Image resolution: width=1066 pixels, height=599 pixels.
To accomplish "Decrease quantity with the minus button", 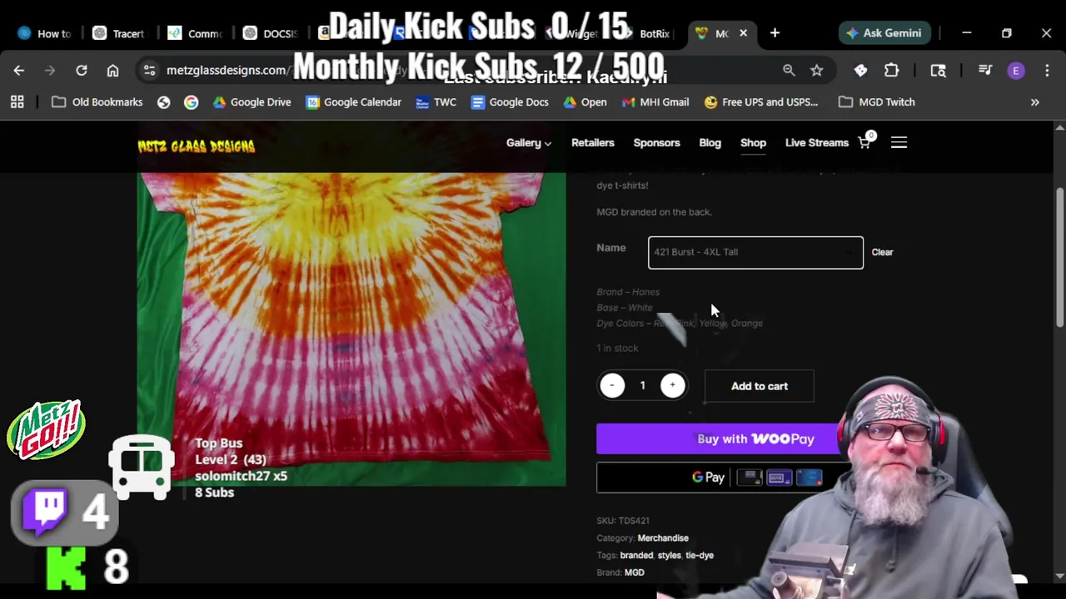I will click(612, 385).
